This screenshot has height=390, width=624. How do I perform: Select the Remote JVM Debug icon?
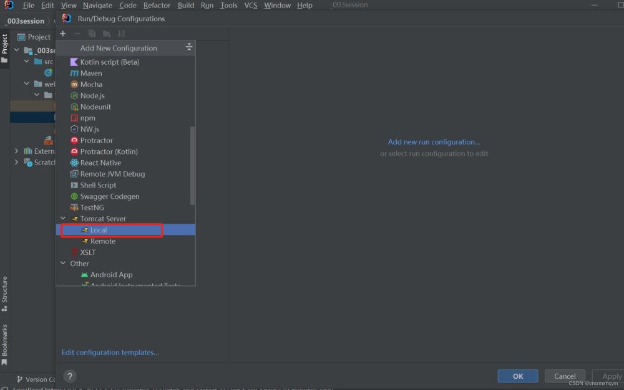pyautogui.click(x=74, y=174)
